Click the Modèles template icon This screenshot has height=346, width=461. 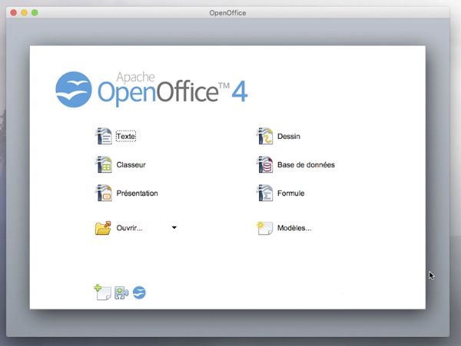[264, 228]
